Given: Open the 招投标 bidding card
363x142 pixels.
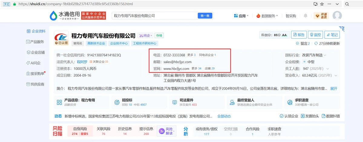Looking at the screenshot, I should (x=139, y=103).
